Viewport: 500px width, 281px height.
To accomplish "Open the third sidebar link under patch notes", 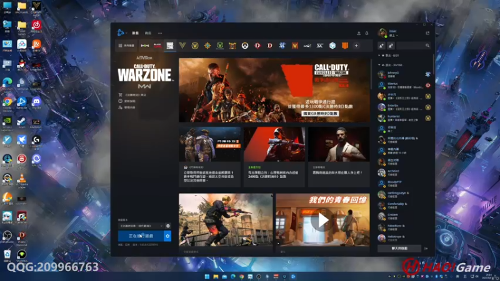I will click(x=127, y=107).
